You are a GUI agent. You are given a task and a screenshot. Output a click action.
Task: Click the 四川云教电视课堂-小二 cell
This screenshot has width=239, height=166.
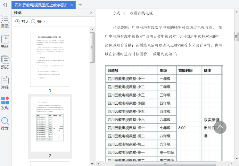pos(132,87)
